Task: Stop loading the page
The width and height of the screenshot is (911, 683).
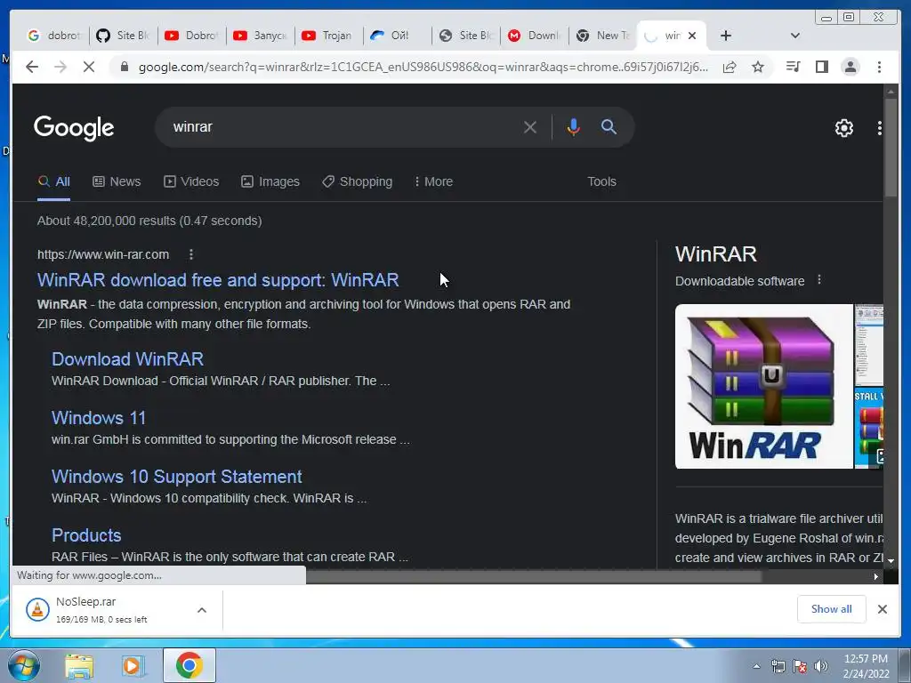Action: click(88, 67)
